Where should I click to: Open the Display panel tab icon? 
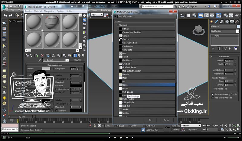tap(232, 21)
